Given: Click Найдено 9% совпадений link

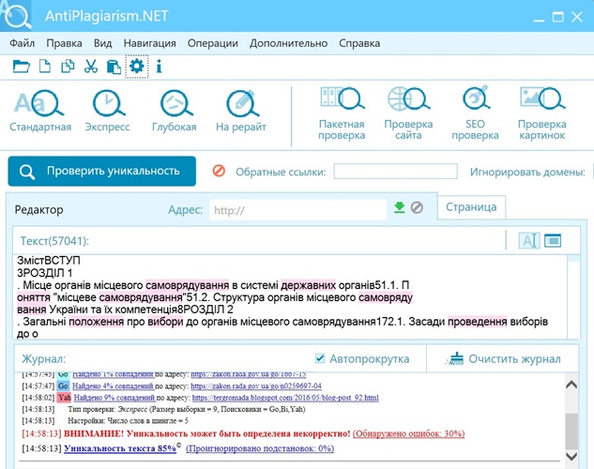Looking at the screenshot, I should coord(114,398).
